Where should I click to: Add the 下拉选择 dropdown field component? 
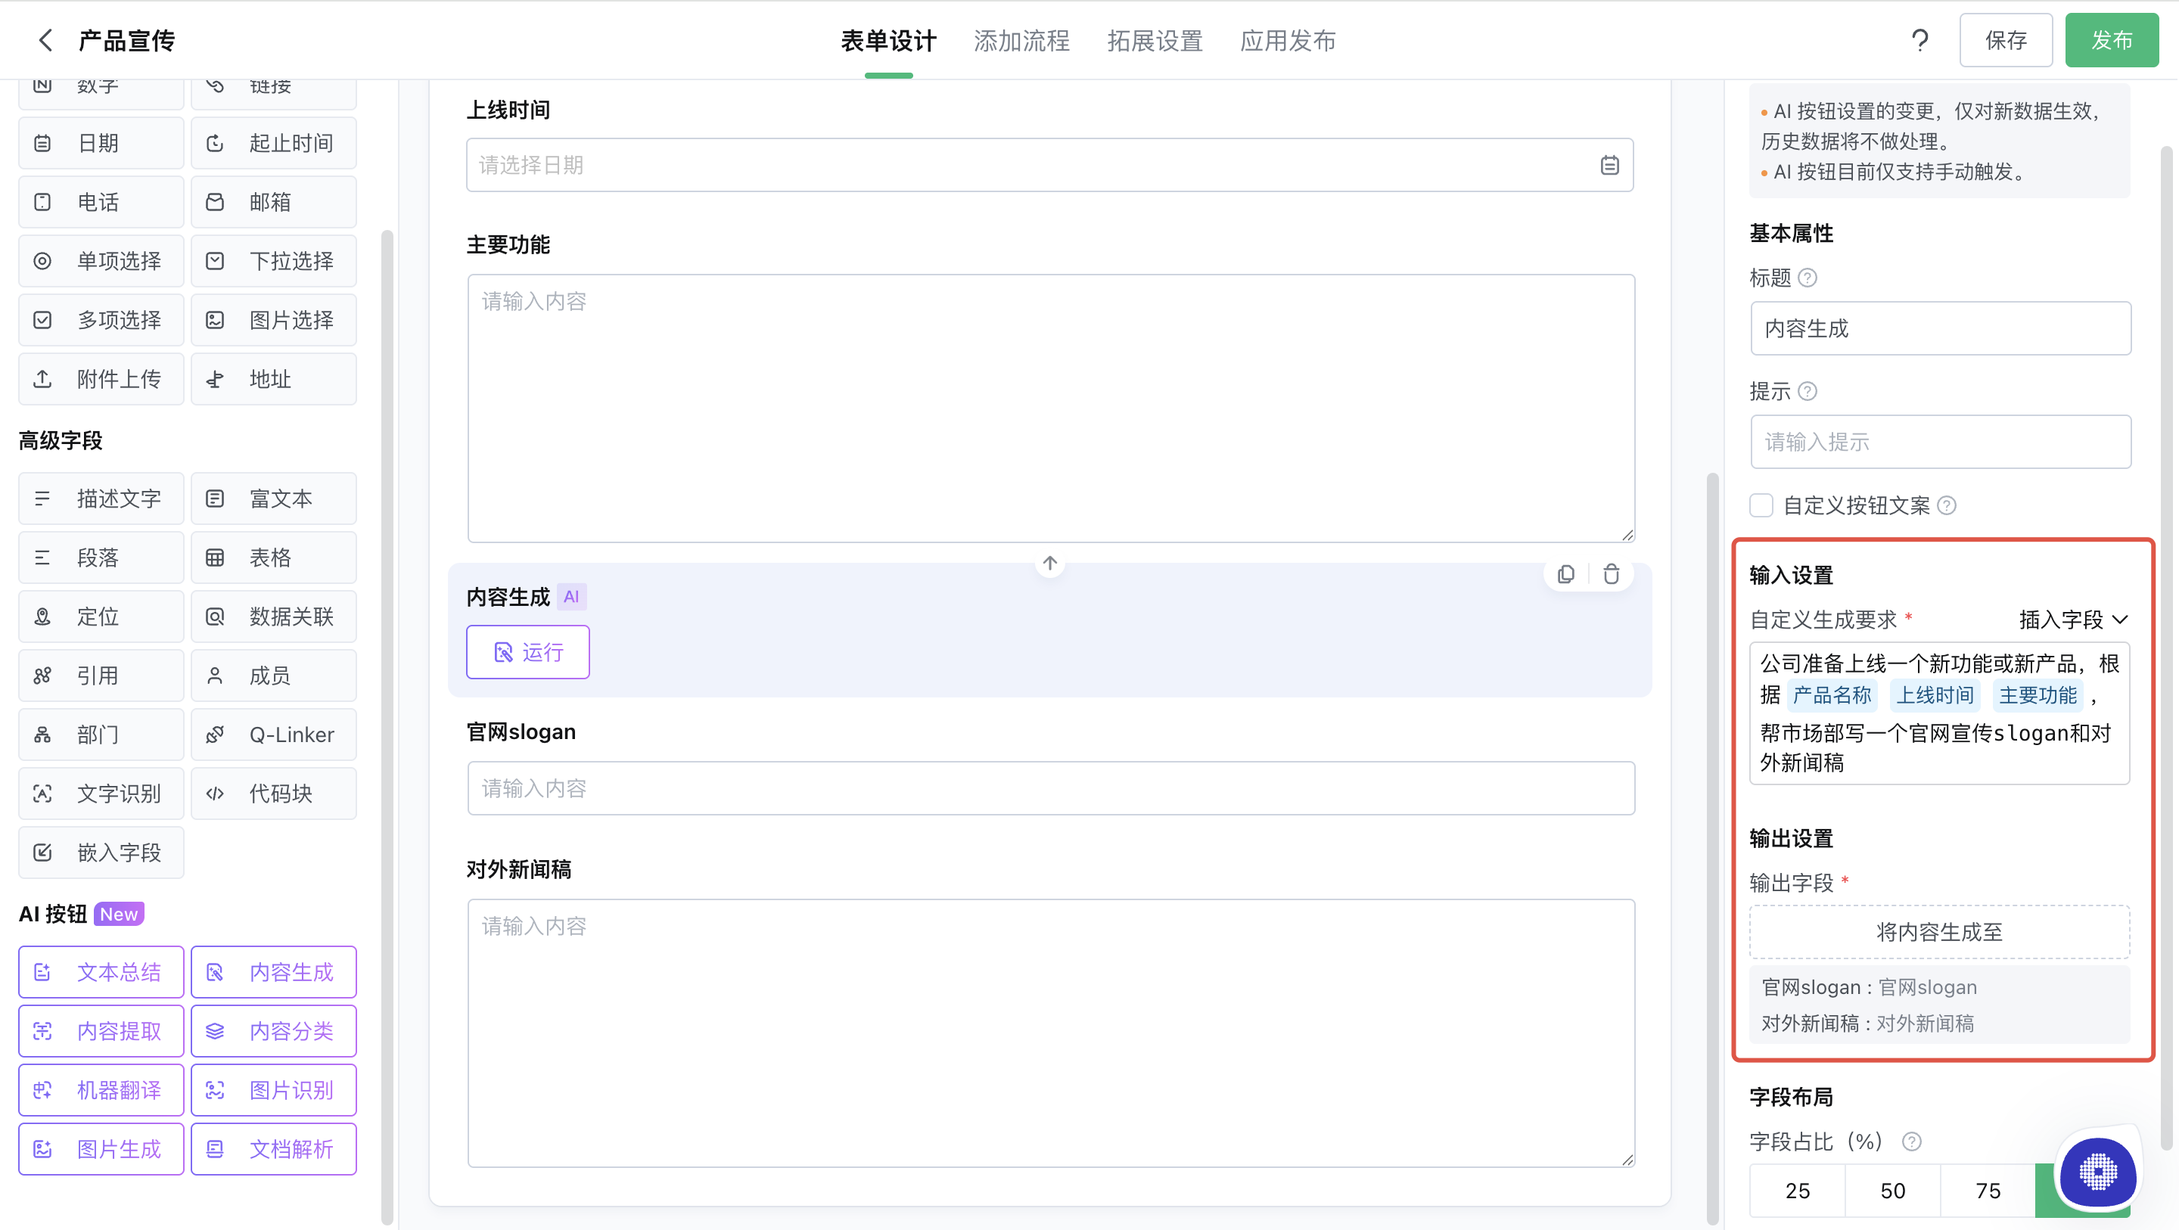point(273,260)
